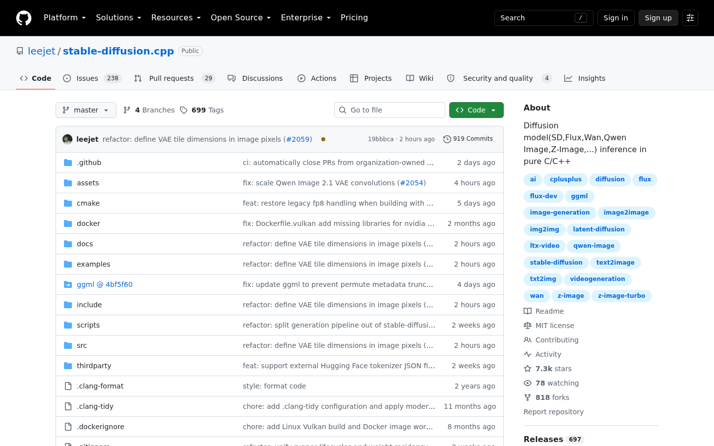714x446 pixels.
Task: Switch to the Pull requests tab
Action: [x=175, y=78]
